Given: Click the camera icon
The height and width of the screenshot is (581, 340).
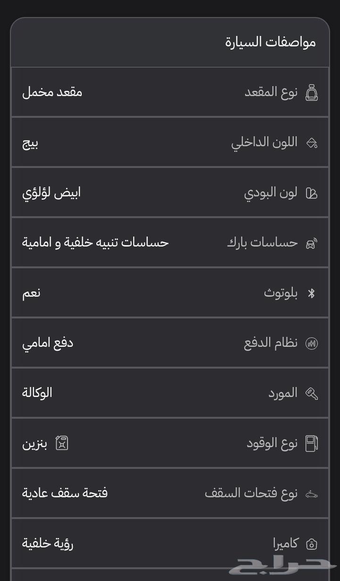Looking at the screenshot, I should tap(311, 544).
